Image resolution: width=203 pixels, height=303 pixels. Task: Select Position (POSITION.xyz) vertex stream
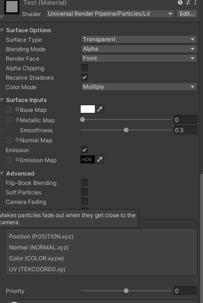(41, 237)
